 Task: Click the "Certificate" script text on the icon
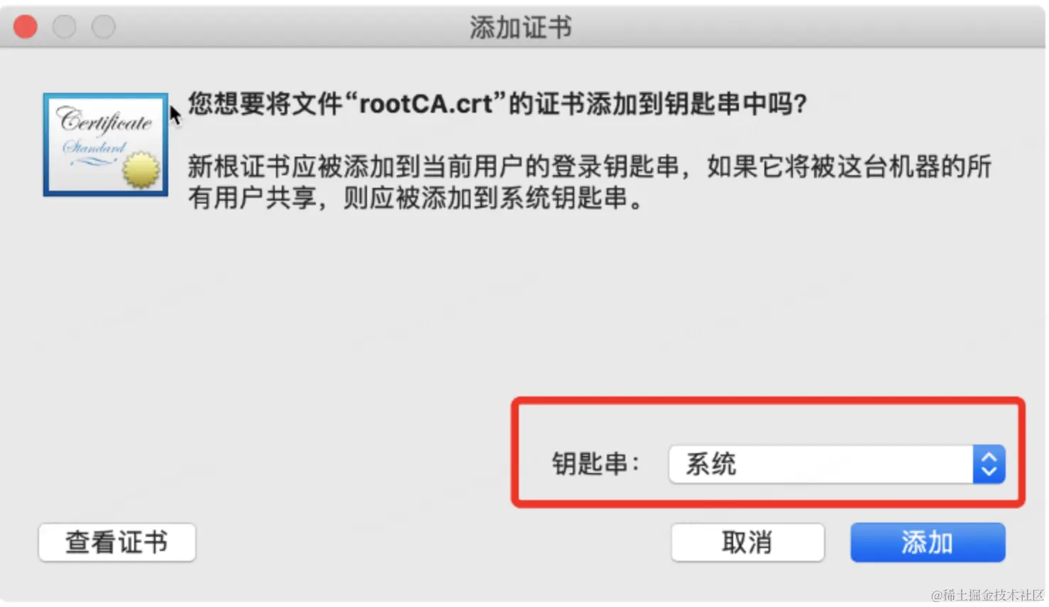pos(104,120)
